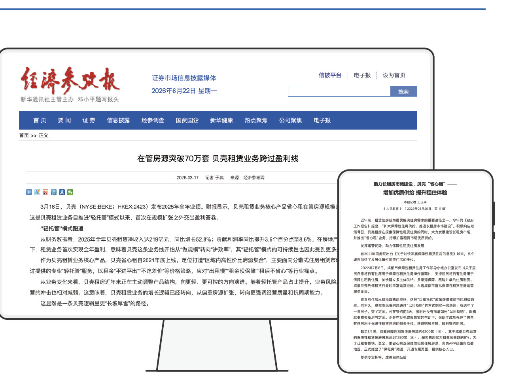Open 新华健康 navigation item
The height and width of the screenshot is (384, 526).
(221, 120)
